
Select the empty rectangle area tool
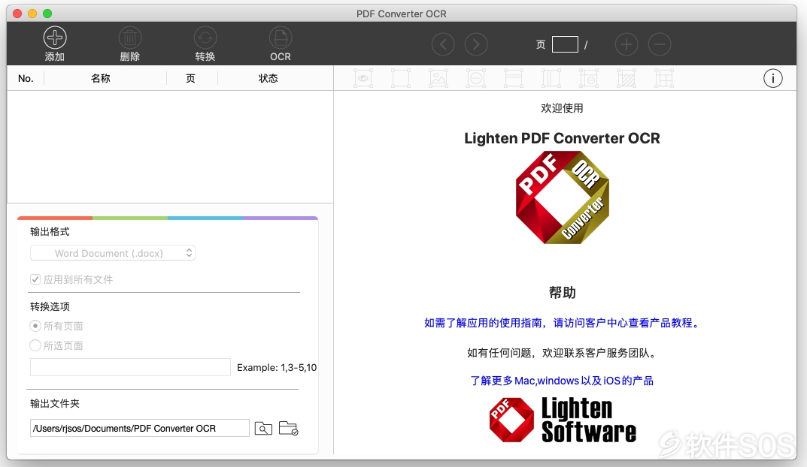pyautogui.click(x=401, y=79)
